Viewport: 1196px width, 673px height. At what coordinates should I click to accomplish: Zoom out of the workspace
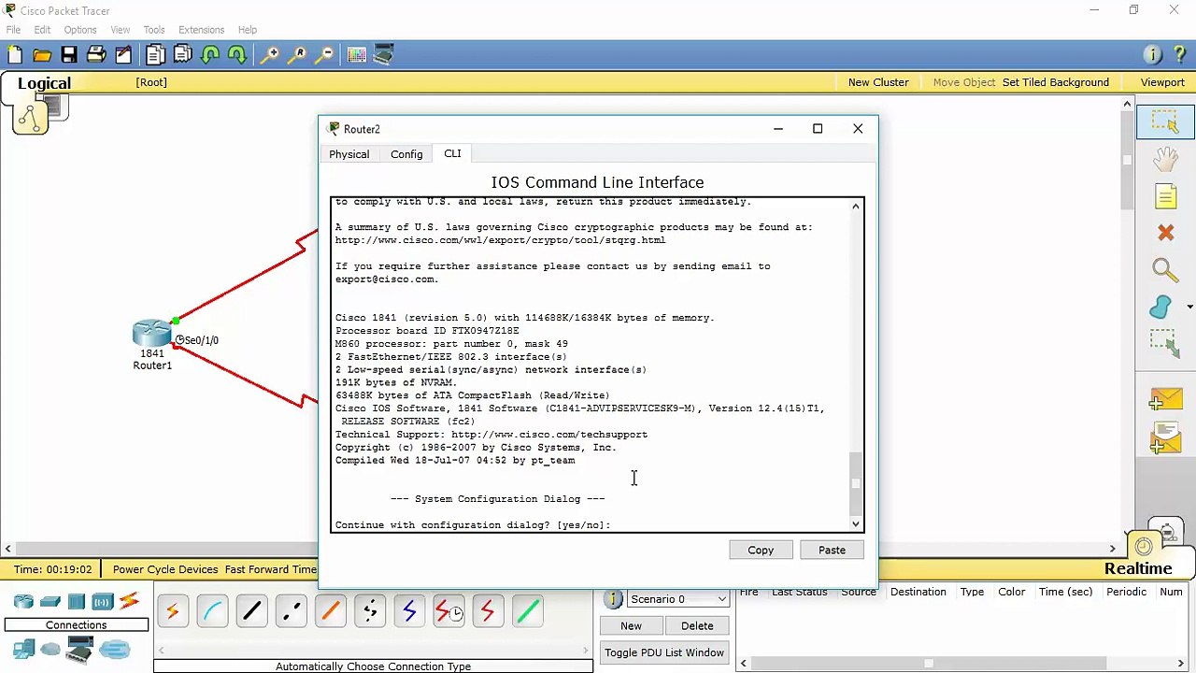point(323,55)
